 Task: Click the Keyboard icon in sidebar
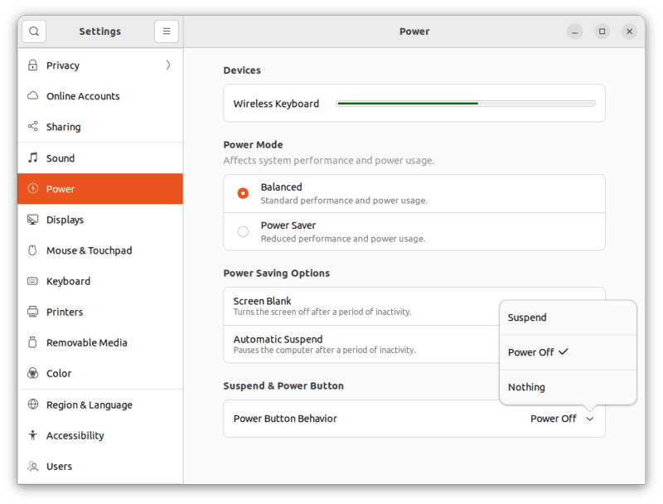pyautogui.click(x=32, y=281)
